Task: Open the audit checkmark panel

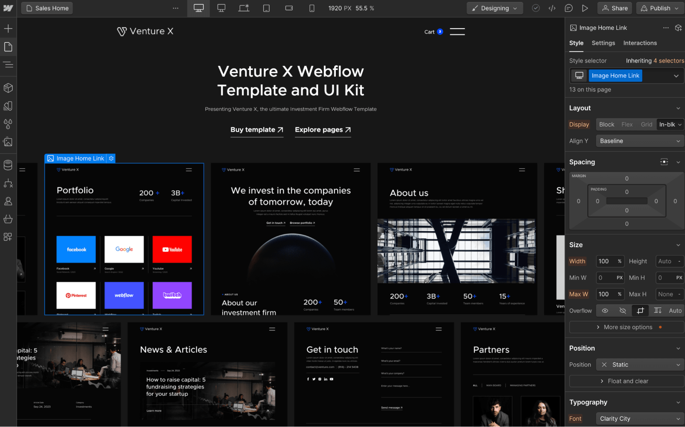Action: pos(536,8)
